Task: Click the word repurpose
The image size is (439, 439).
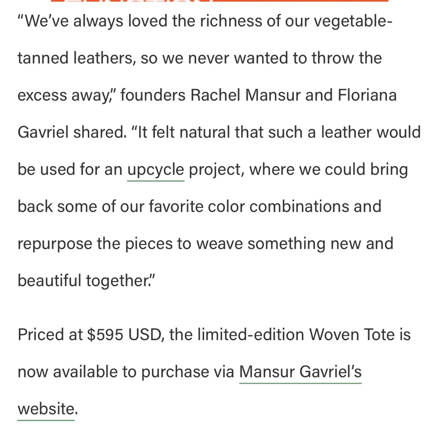Action: pos(54,244)
